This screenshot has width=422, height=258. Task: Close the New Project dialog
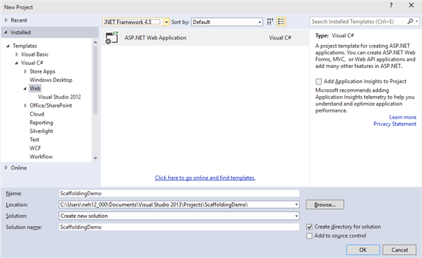(411, 5)
